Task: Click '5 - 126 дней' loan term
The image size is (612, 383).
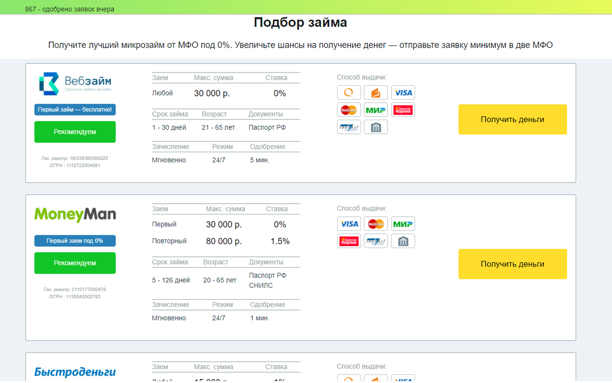Action: [171, 280]
